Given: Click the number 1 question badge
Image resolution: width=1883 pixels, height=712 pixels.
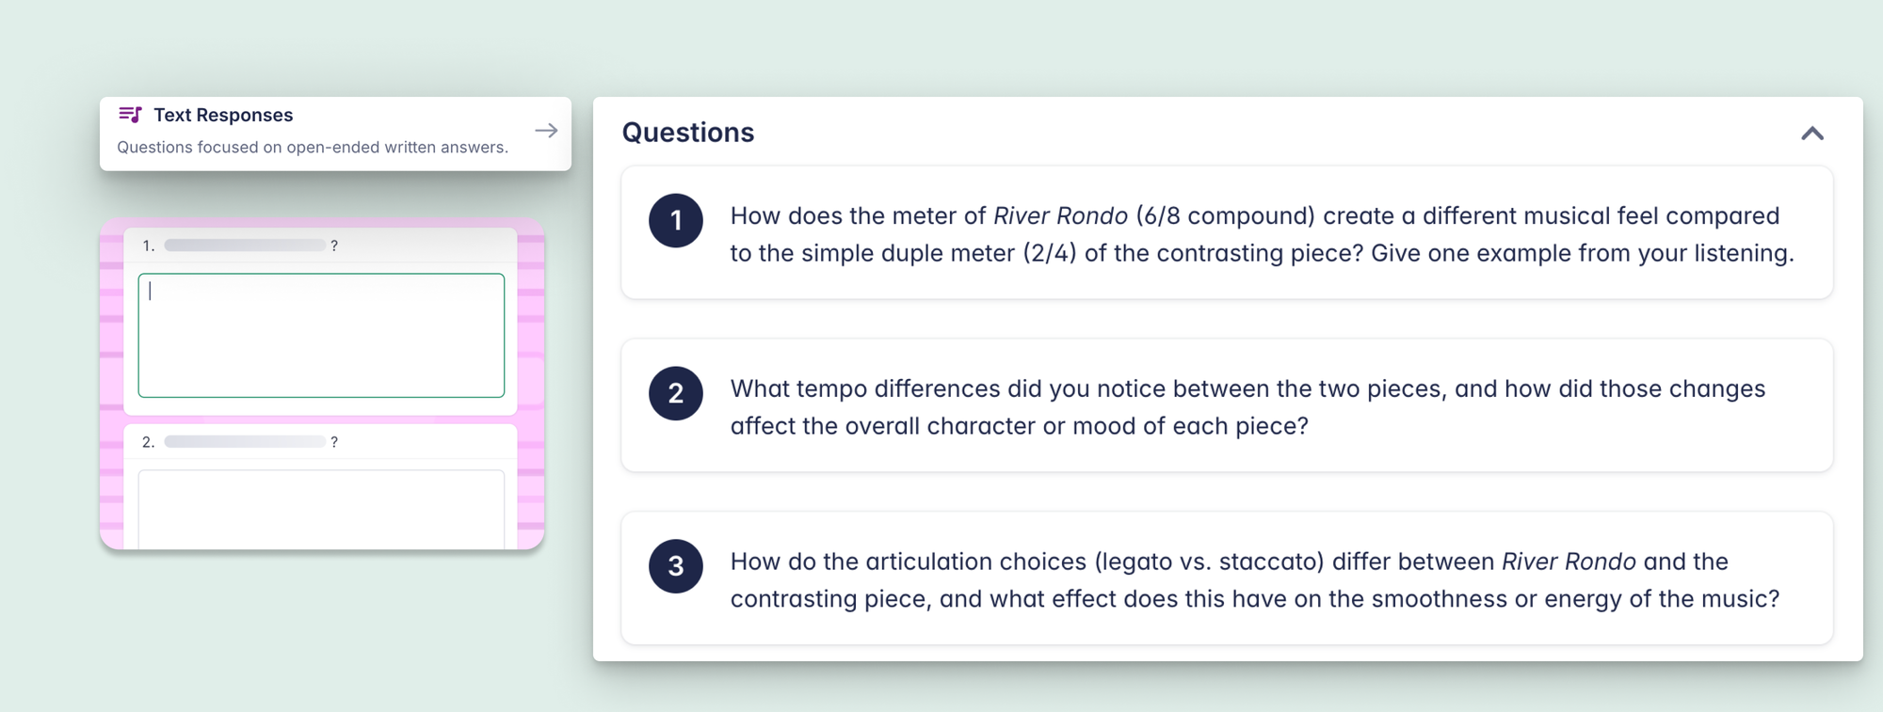Looking at the screenshot, I should click(x=676, y=221).
